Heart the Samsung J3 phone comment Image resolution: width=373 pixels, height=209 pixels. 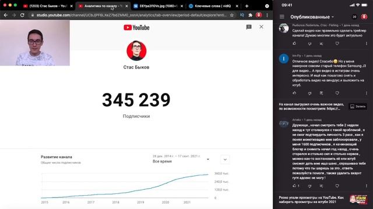coord(337,93)
